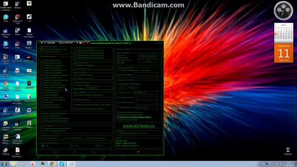
Task: Open the recording bar dropdown arrow
Action: coord(77,43)
